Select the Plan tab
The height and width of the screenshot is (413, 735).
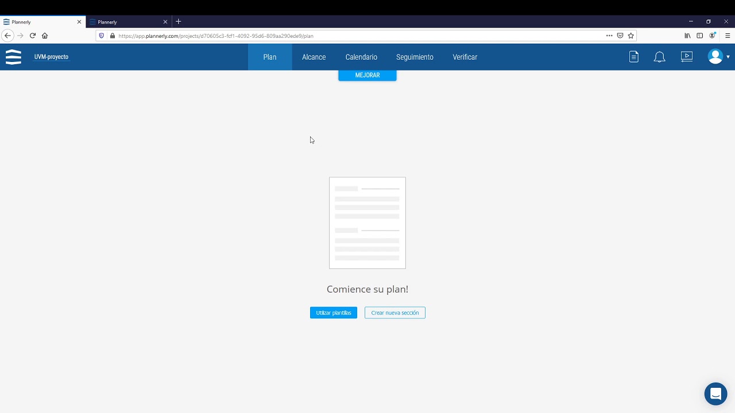tap(270, 57)
